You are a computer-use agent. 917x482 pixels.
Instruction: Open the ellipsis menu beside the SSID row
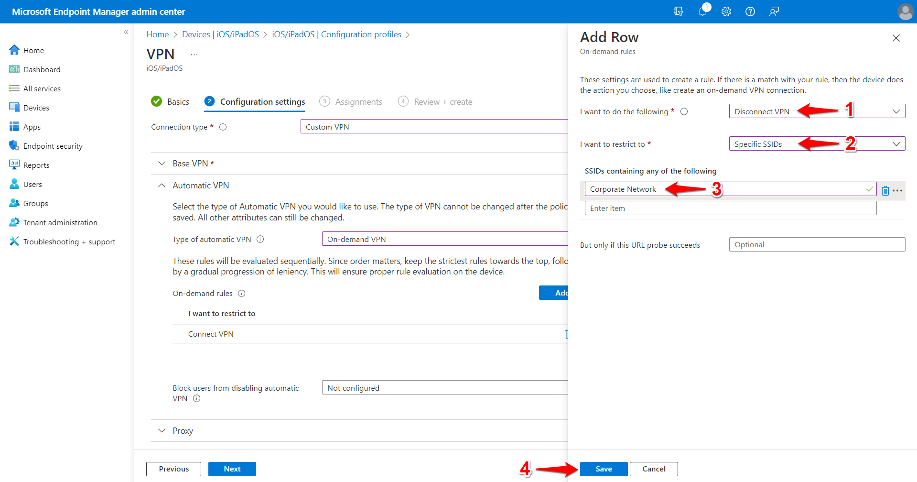(898, 190)
